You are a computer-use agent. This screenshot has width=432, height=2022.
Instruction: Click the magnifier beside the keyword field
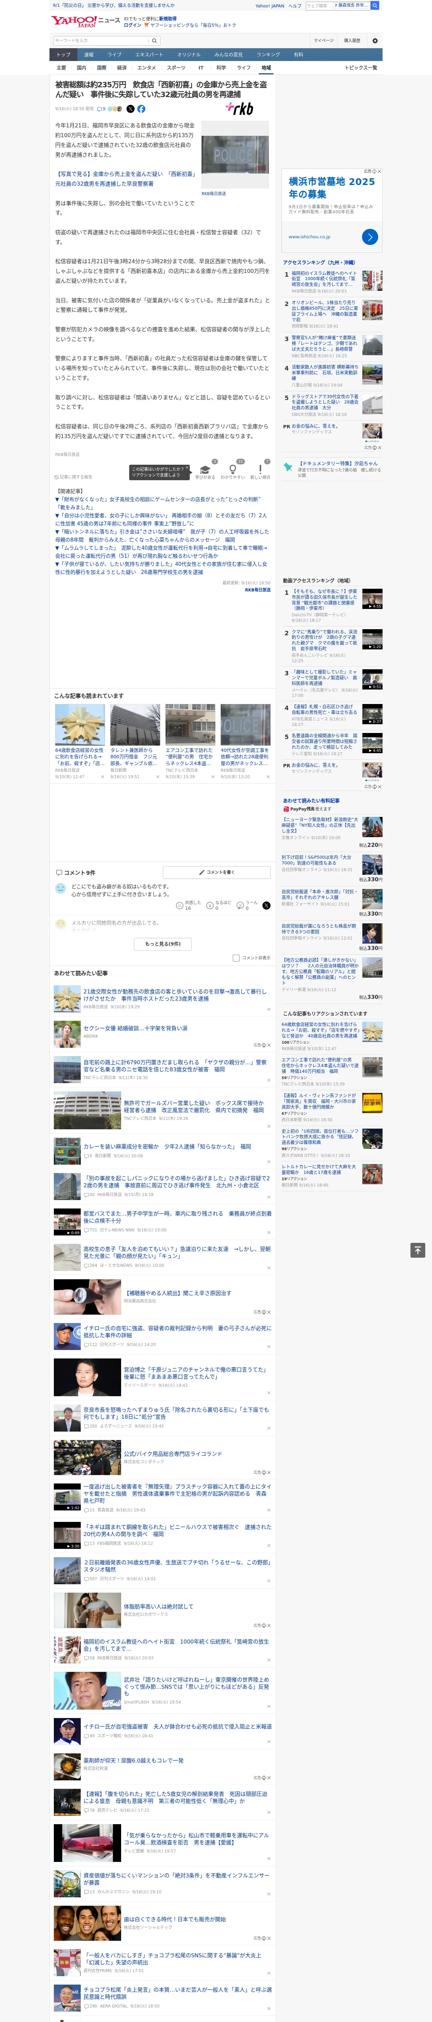pyautogui.click(x=154, y=41)
